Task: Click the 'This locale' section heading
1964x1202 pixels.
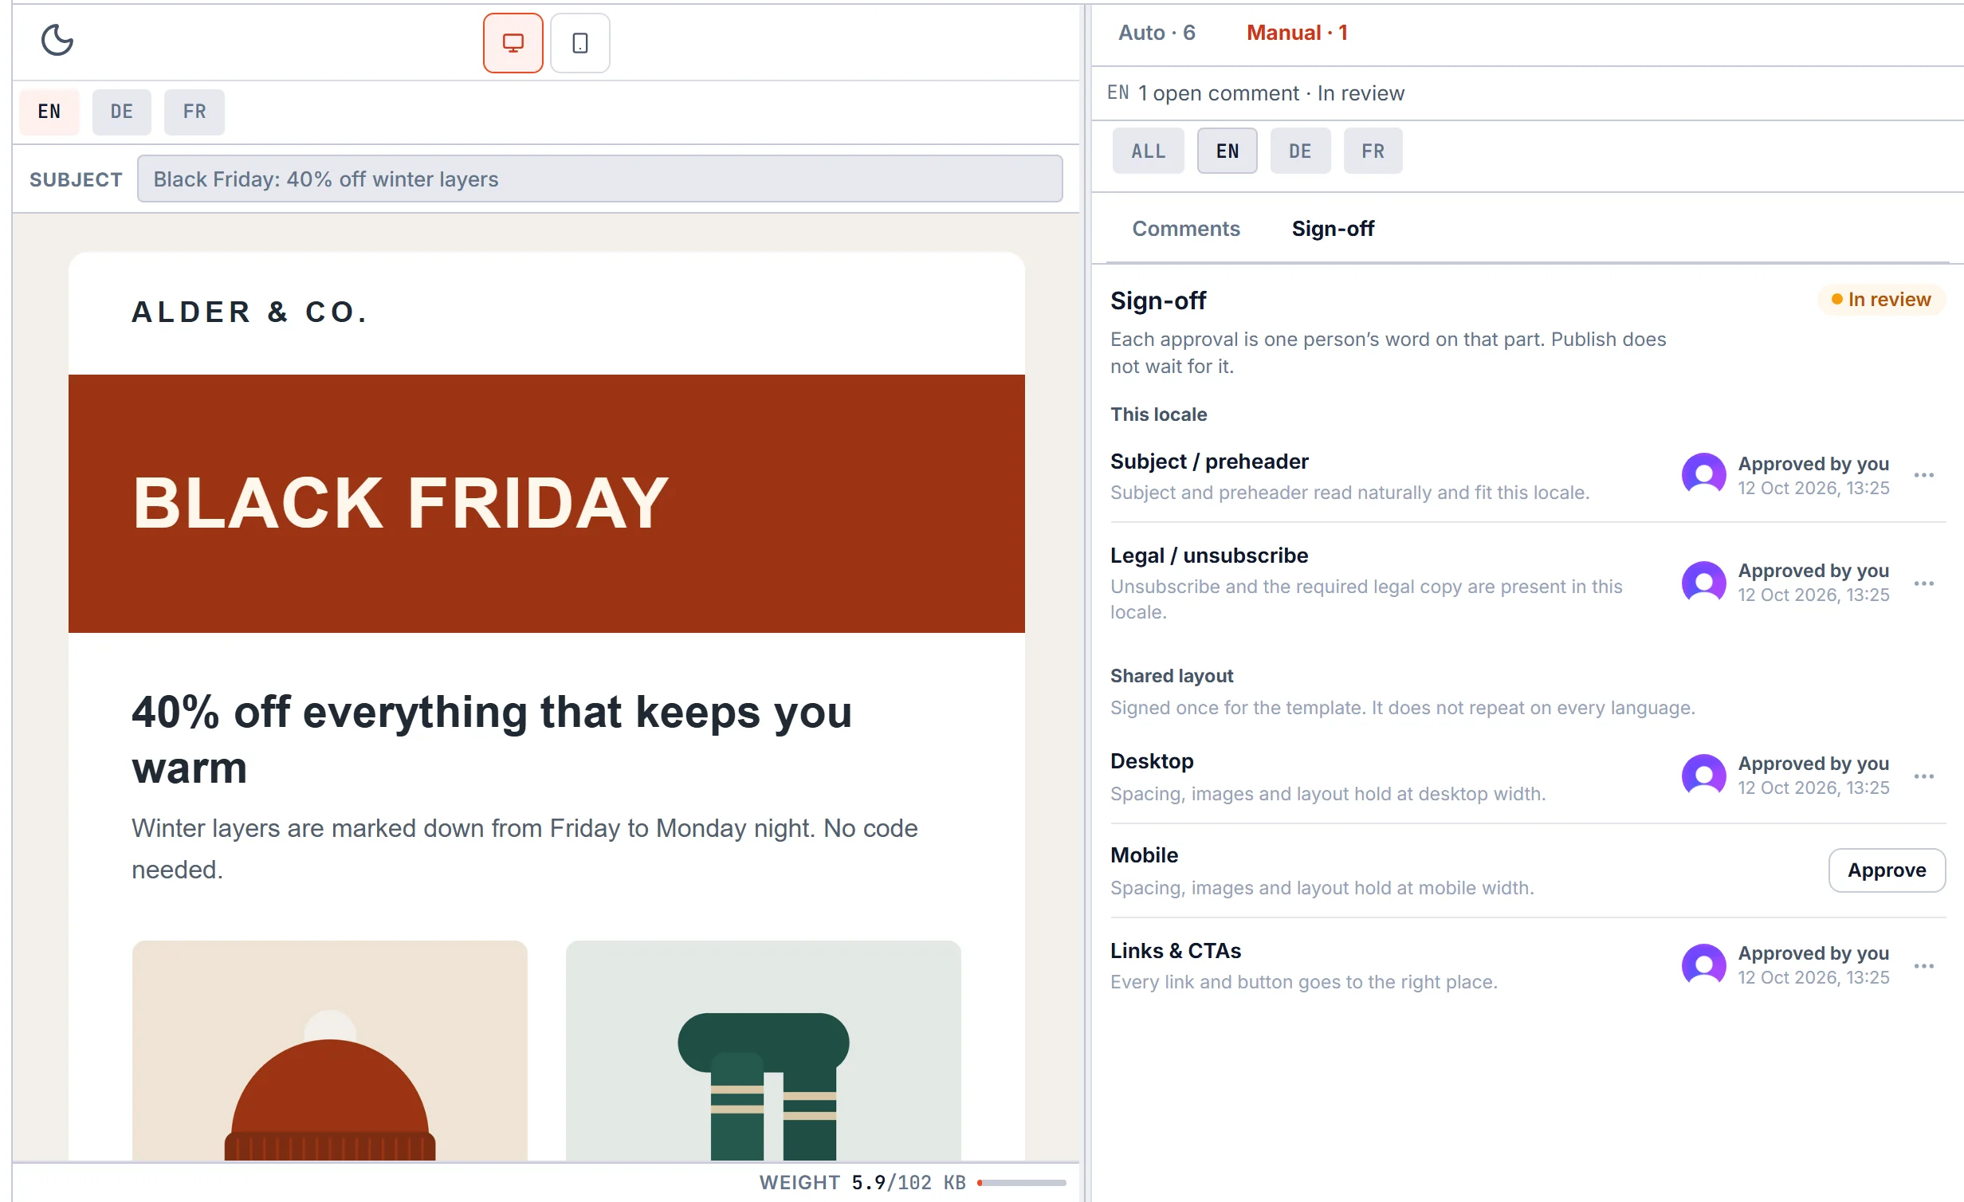Action: pyautogui.click(x=1158, y=414)
